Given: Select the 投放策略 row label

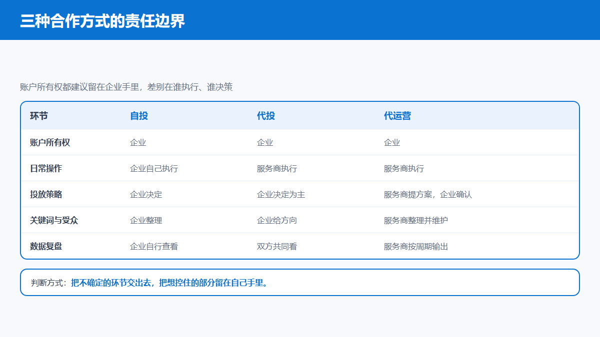Looking at the screenshot, I should coord(46,194).
